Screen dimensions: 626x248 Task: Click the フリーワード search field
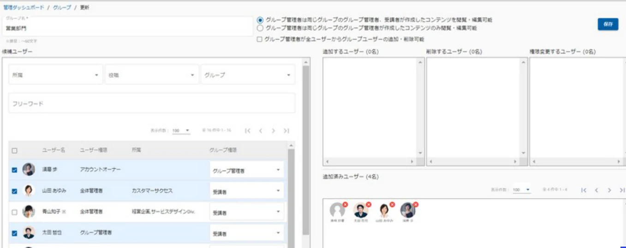pos(152,103)
